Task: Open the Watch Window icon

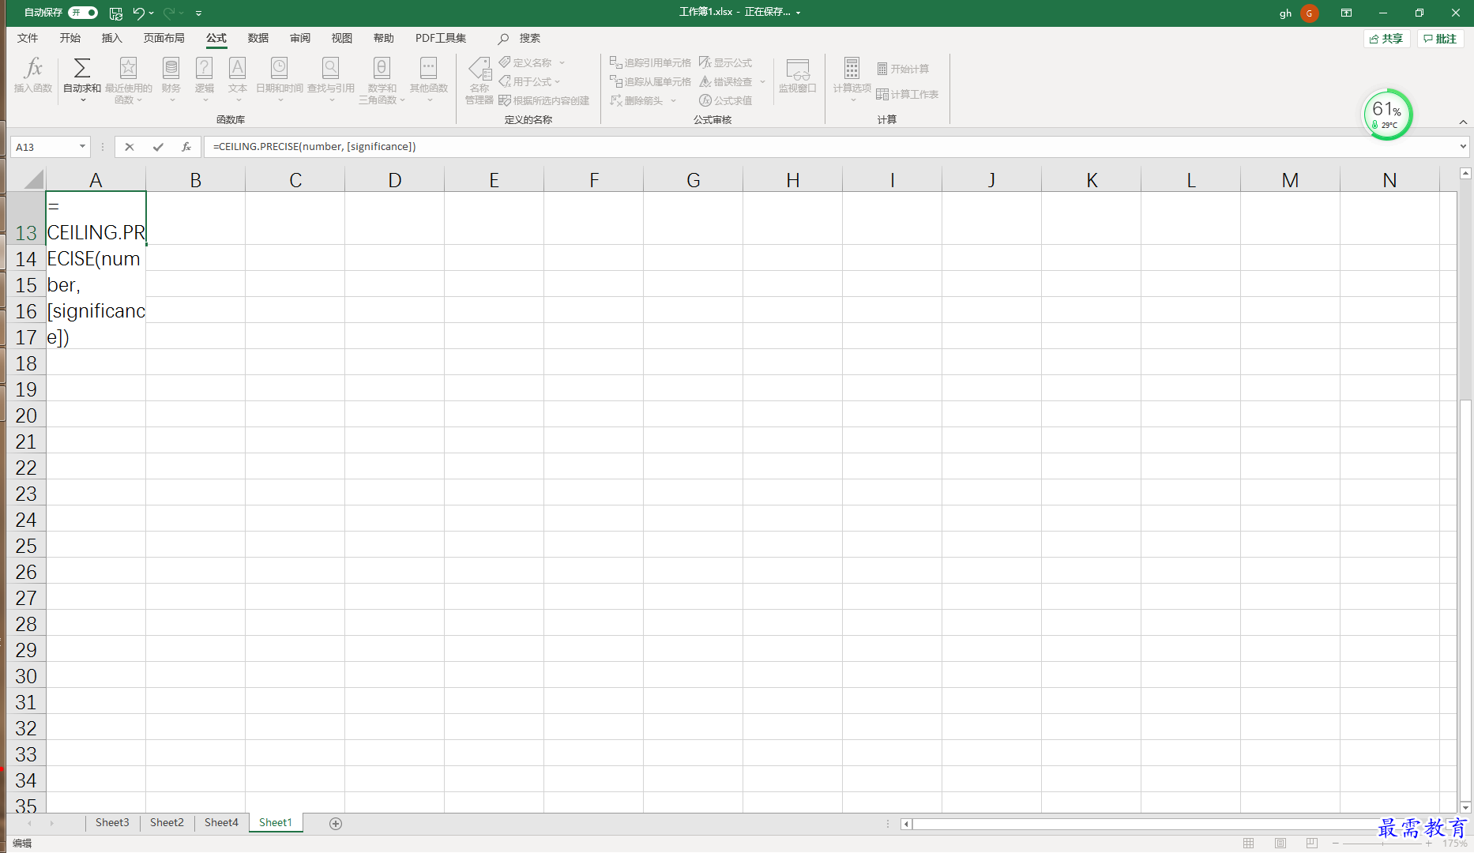Action: (798, 70)
